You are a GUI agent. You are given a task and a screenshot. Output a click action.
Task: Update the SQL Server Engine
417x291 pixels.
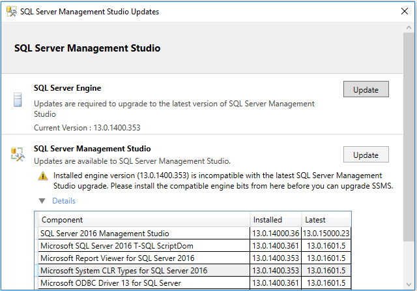click(366, 89)
